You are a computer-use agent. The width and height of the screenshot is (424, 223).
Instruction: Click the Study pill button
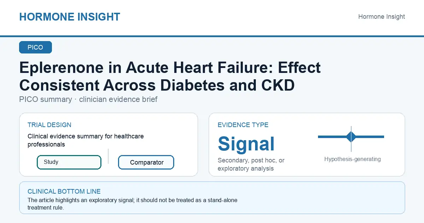(x=69, y=162)
